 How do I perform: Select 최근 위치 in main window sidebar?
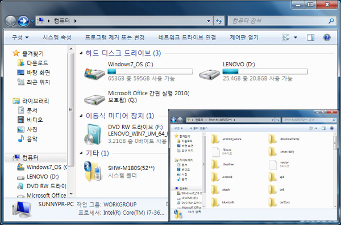38,82
